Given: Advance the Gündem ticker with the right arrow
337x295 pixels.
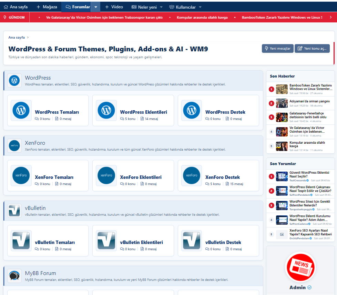Looking at the screenshot, I should [330, 18].
